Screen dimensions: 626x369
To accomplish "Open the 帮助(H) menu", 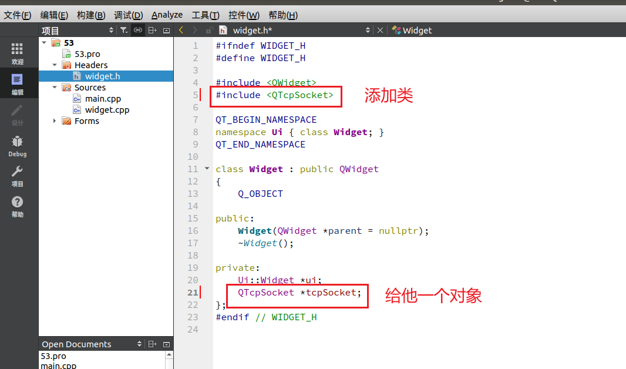I will tap(283, 15).
